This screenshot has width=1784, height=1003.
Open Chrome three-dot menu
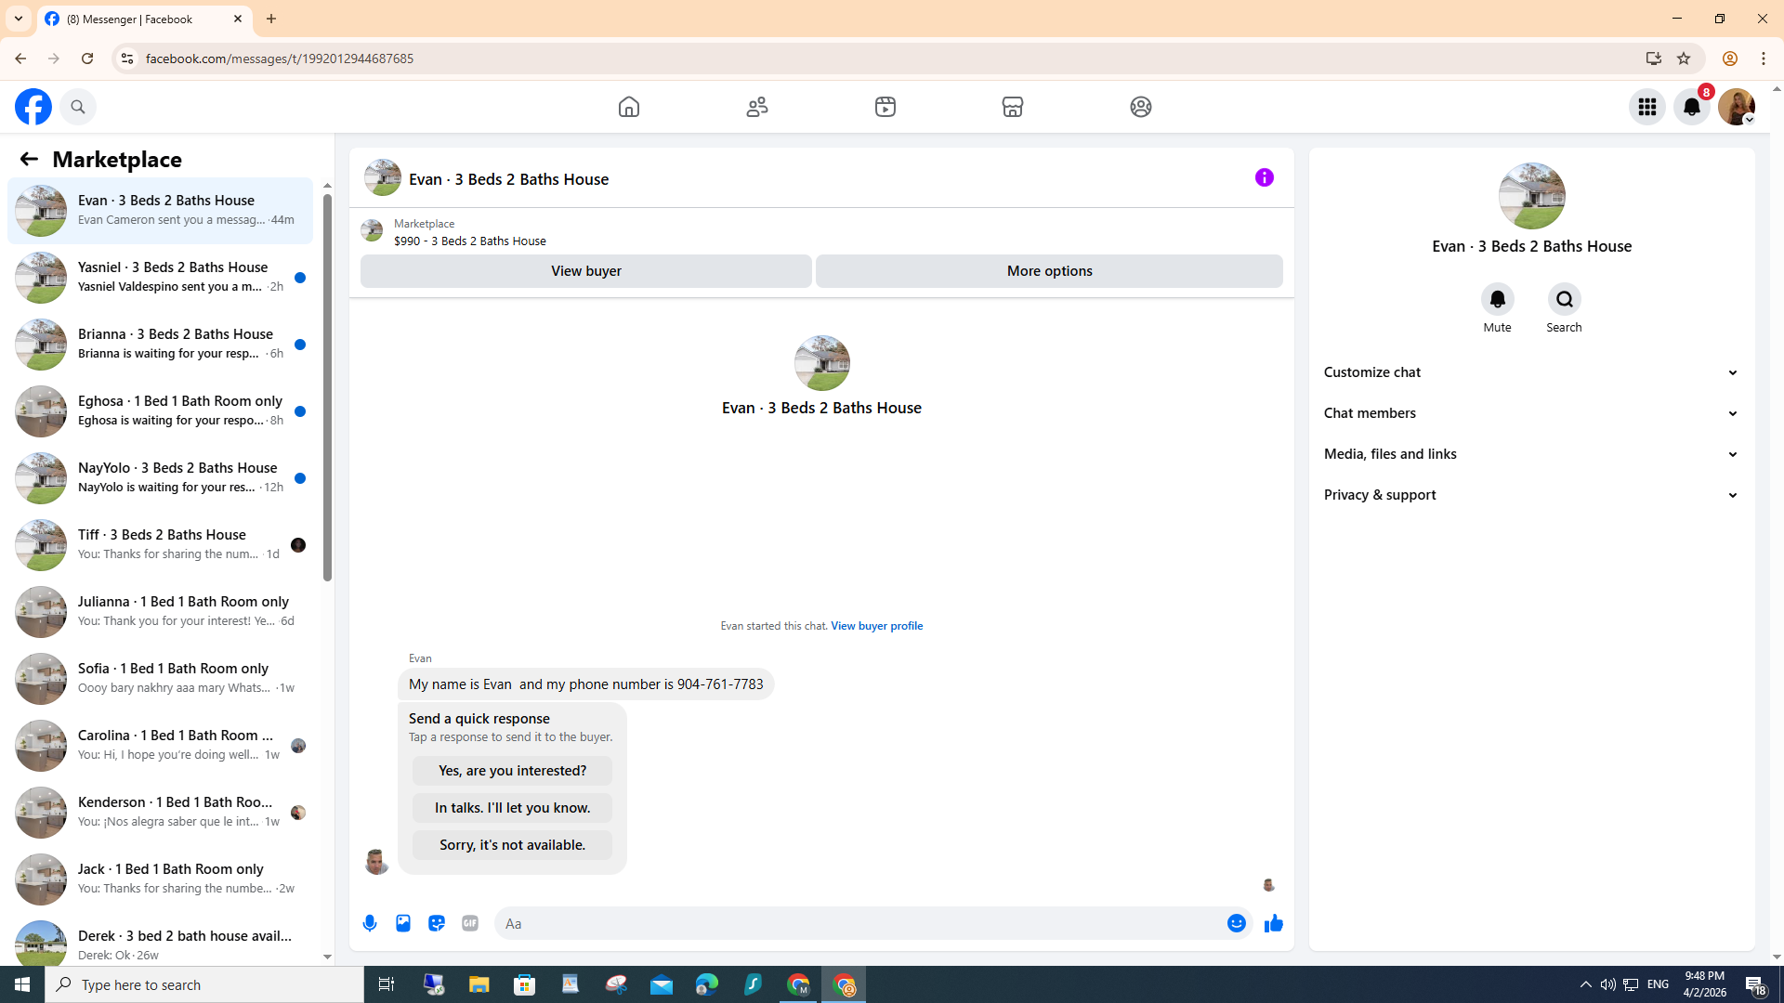pos(1764,59)
